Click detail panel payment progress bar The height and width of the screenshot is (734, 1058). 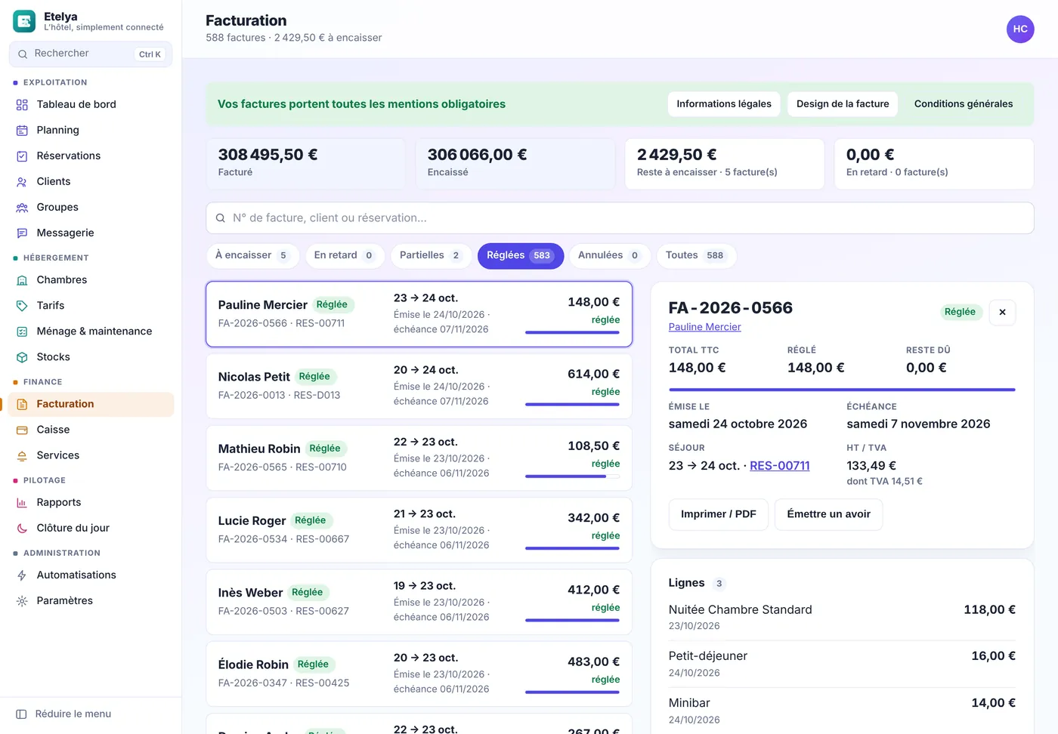point(842,390)
